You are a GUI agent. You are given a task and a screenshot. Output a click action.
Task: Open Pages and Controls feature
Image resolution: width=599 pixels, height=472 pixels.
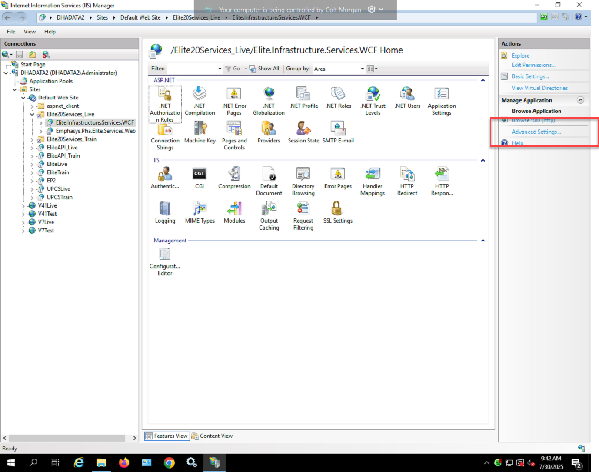click(x=234, y=135)
